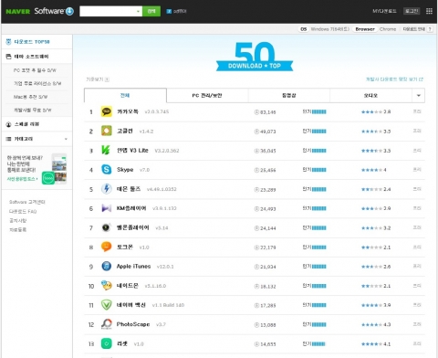Open the grid apps icon in header
438x358 pixels.
pos(429,11)
